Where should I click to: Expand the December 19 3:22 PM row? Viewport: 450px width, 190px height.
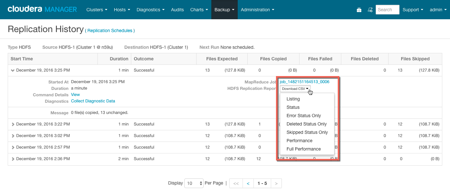coord(13,124)
